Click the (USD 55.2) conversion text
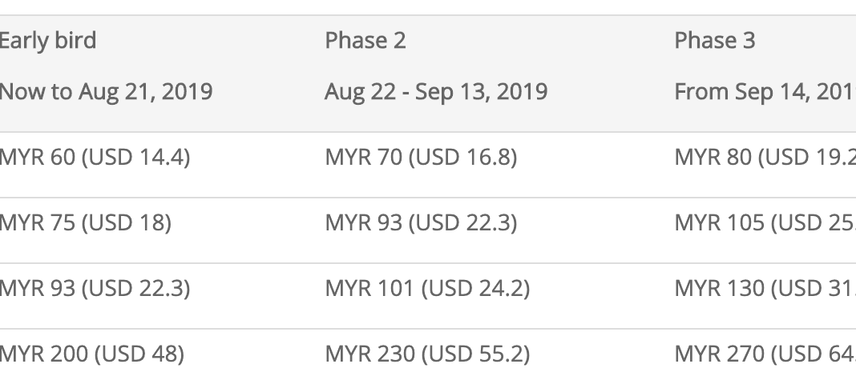Viewport: 856px width, 392px height. click(476, 354)
